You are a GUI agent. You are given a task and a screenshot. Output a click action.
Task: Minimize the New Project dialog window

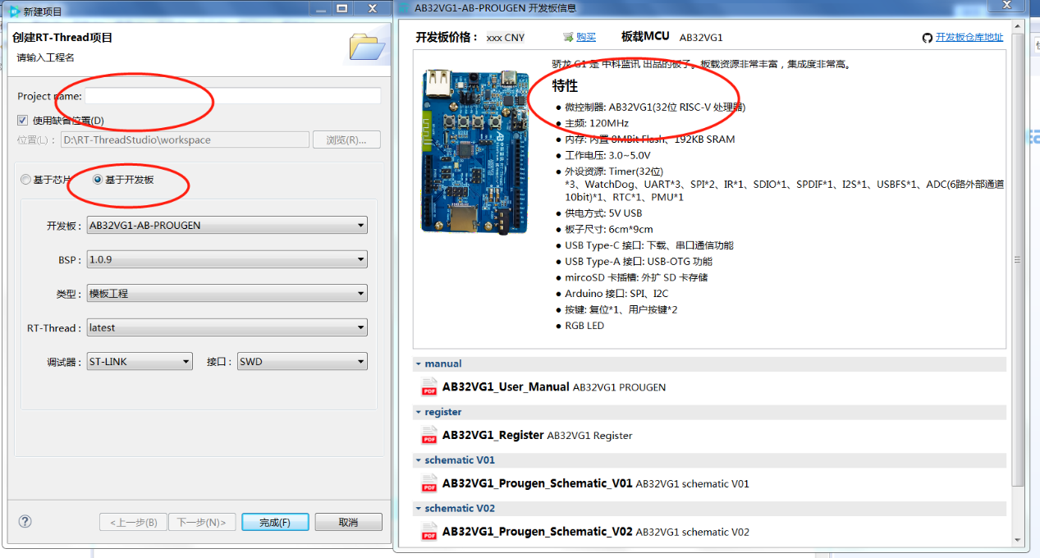click(x=319, y=8)
